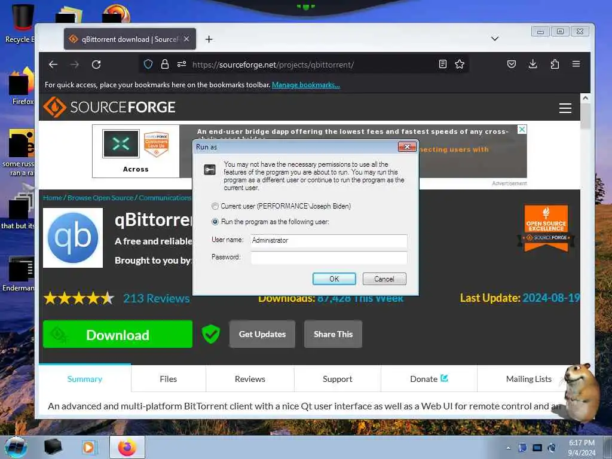The width and height of the screenshot is (612, 459).
Task: Click the SourceForge logo
Action: (109, 107)
